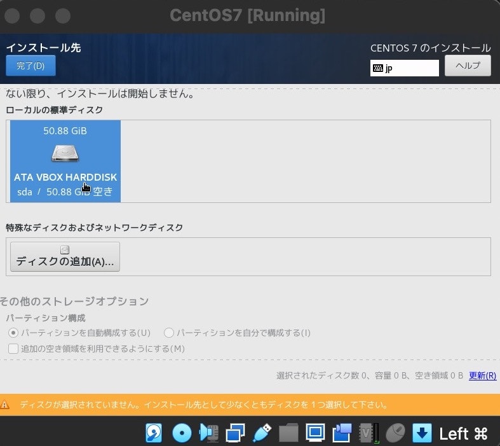Screen dimensions: 500x446
Task: Open VirtualBox hard disk activity icon
Action: click(154, 433)
